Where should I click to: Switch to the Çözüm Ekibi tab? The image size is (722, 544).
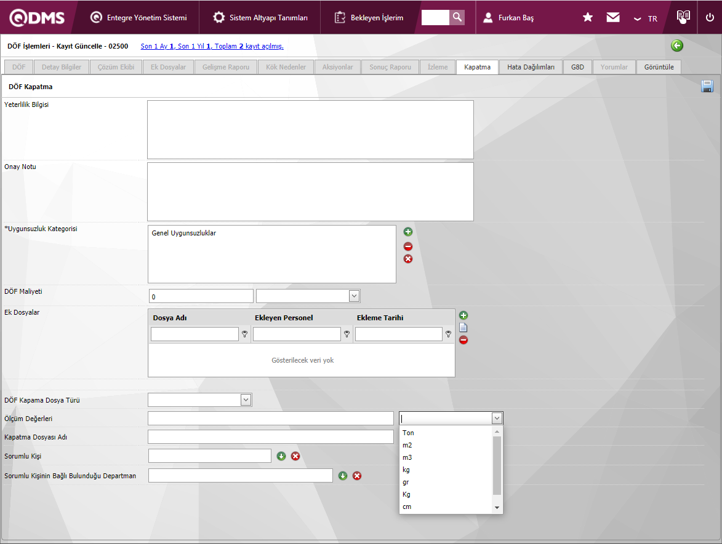(116, 67)
